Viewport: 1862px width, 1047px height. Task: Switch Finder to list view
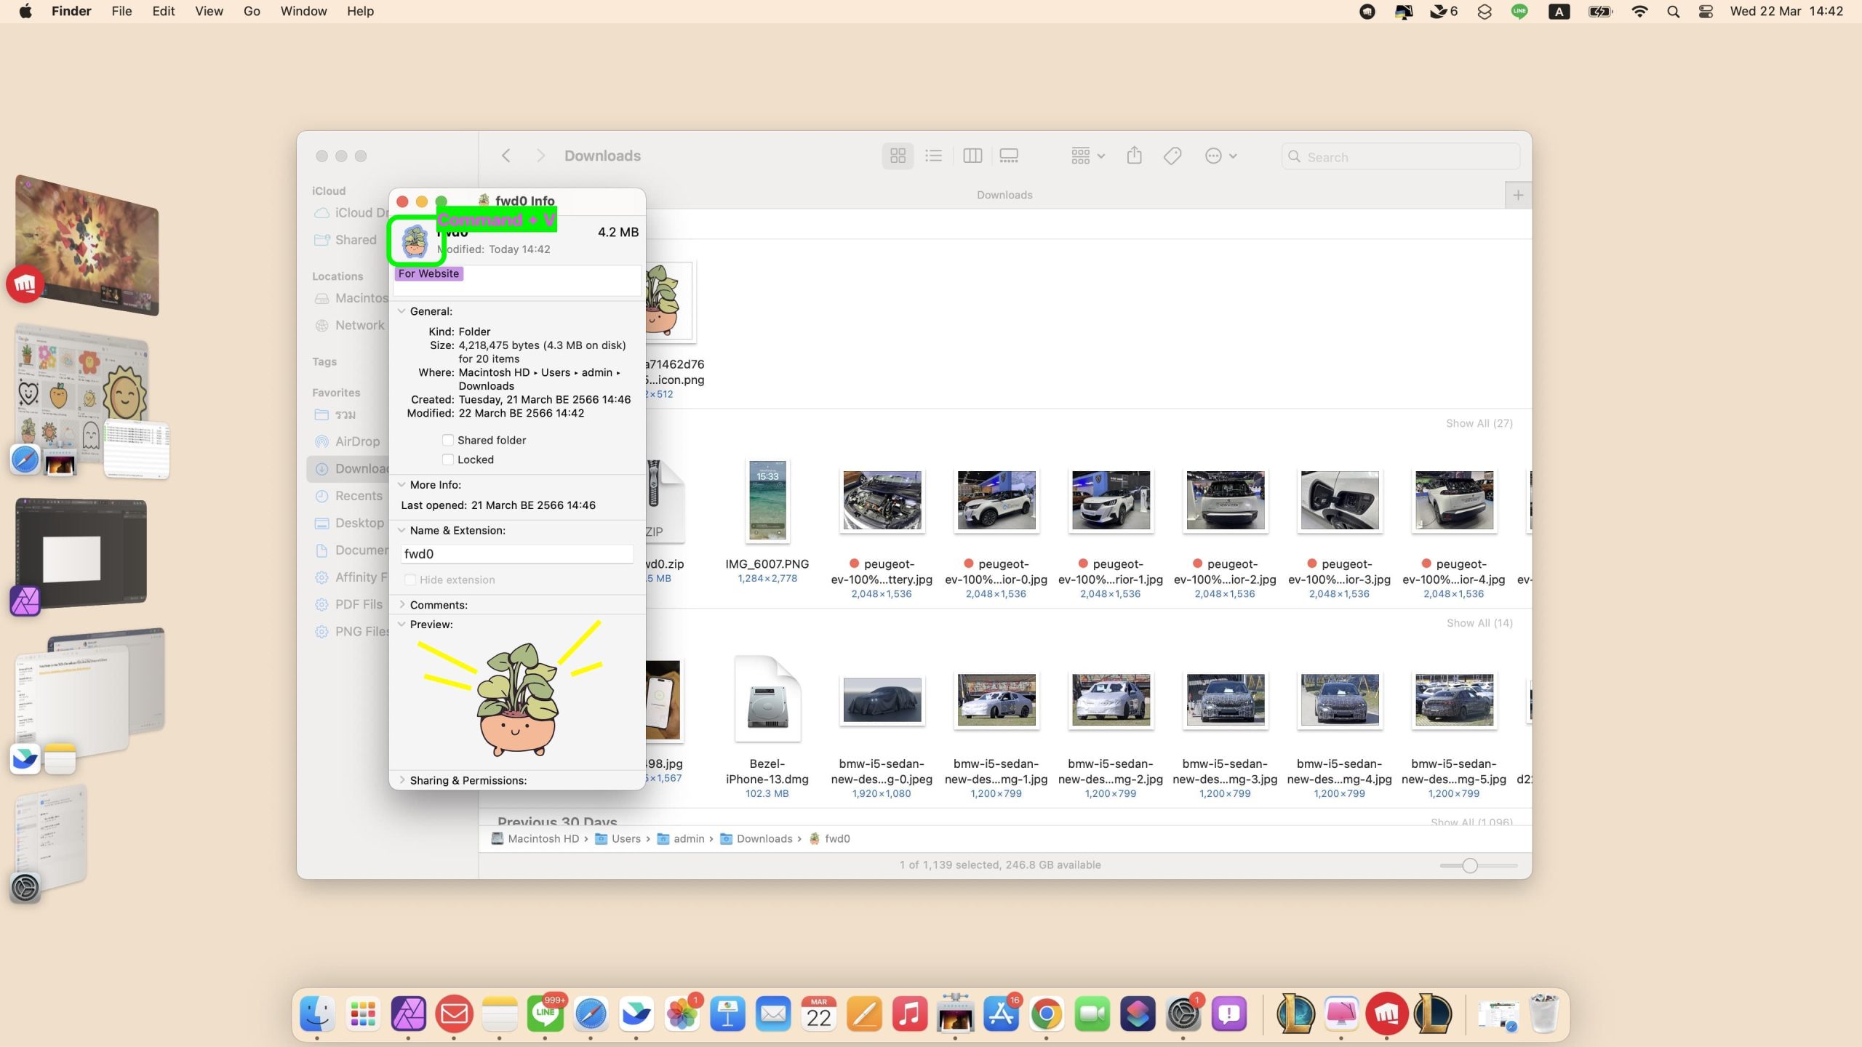tap(934, 156)
